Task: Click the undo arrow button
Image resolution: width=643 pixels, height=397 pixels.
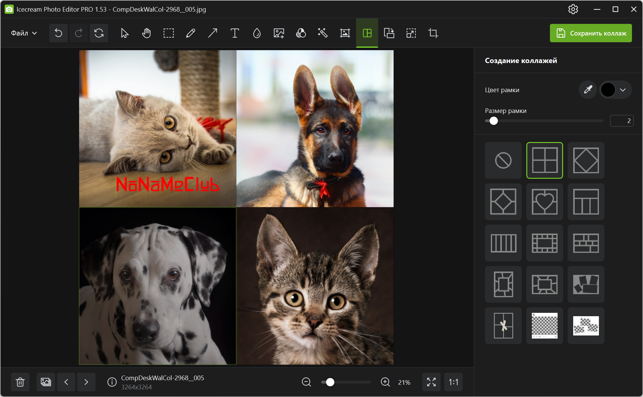Action: point(58,33)
